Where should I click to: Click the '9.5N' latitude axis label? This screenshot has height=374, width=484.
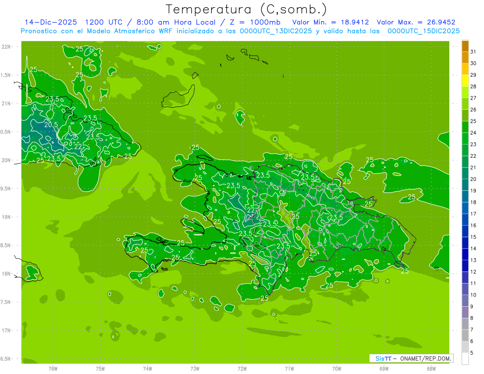point(6,188)
